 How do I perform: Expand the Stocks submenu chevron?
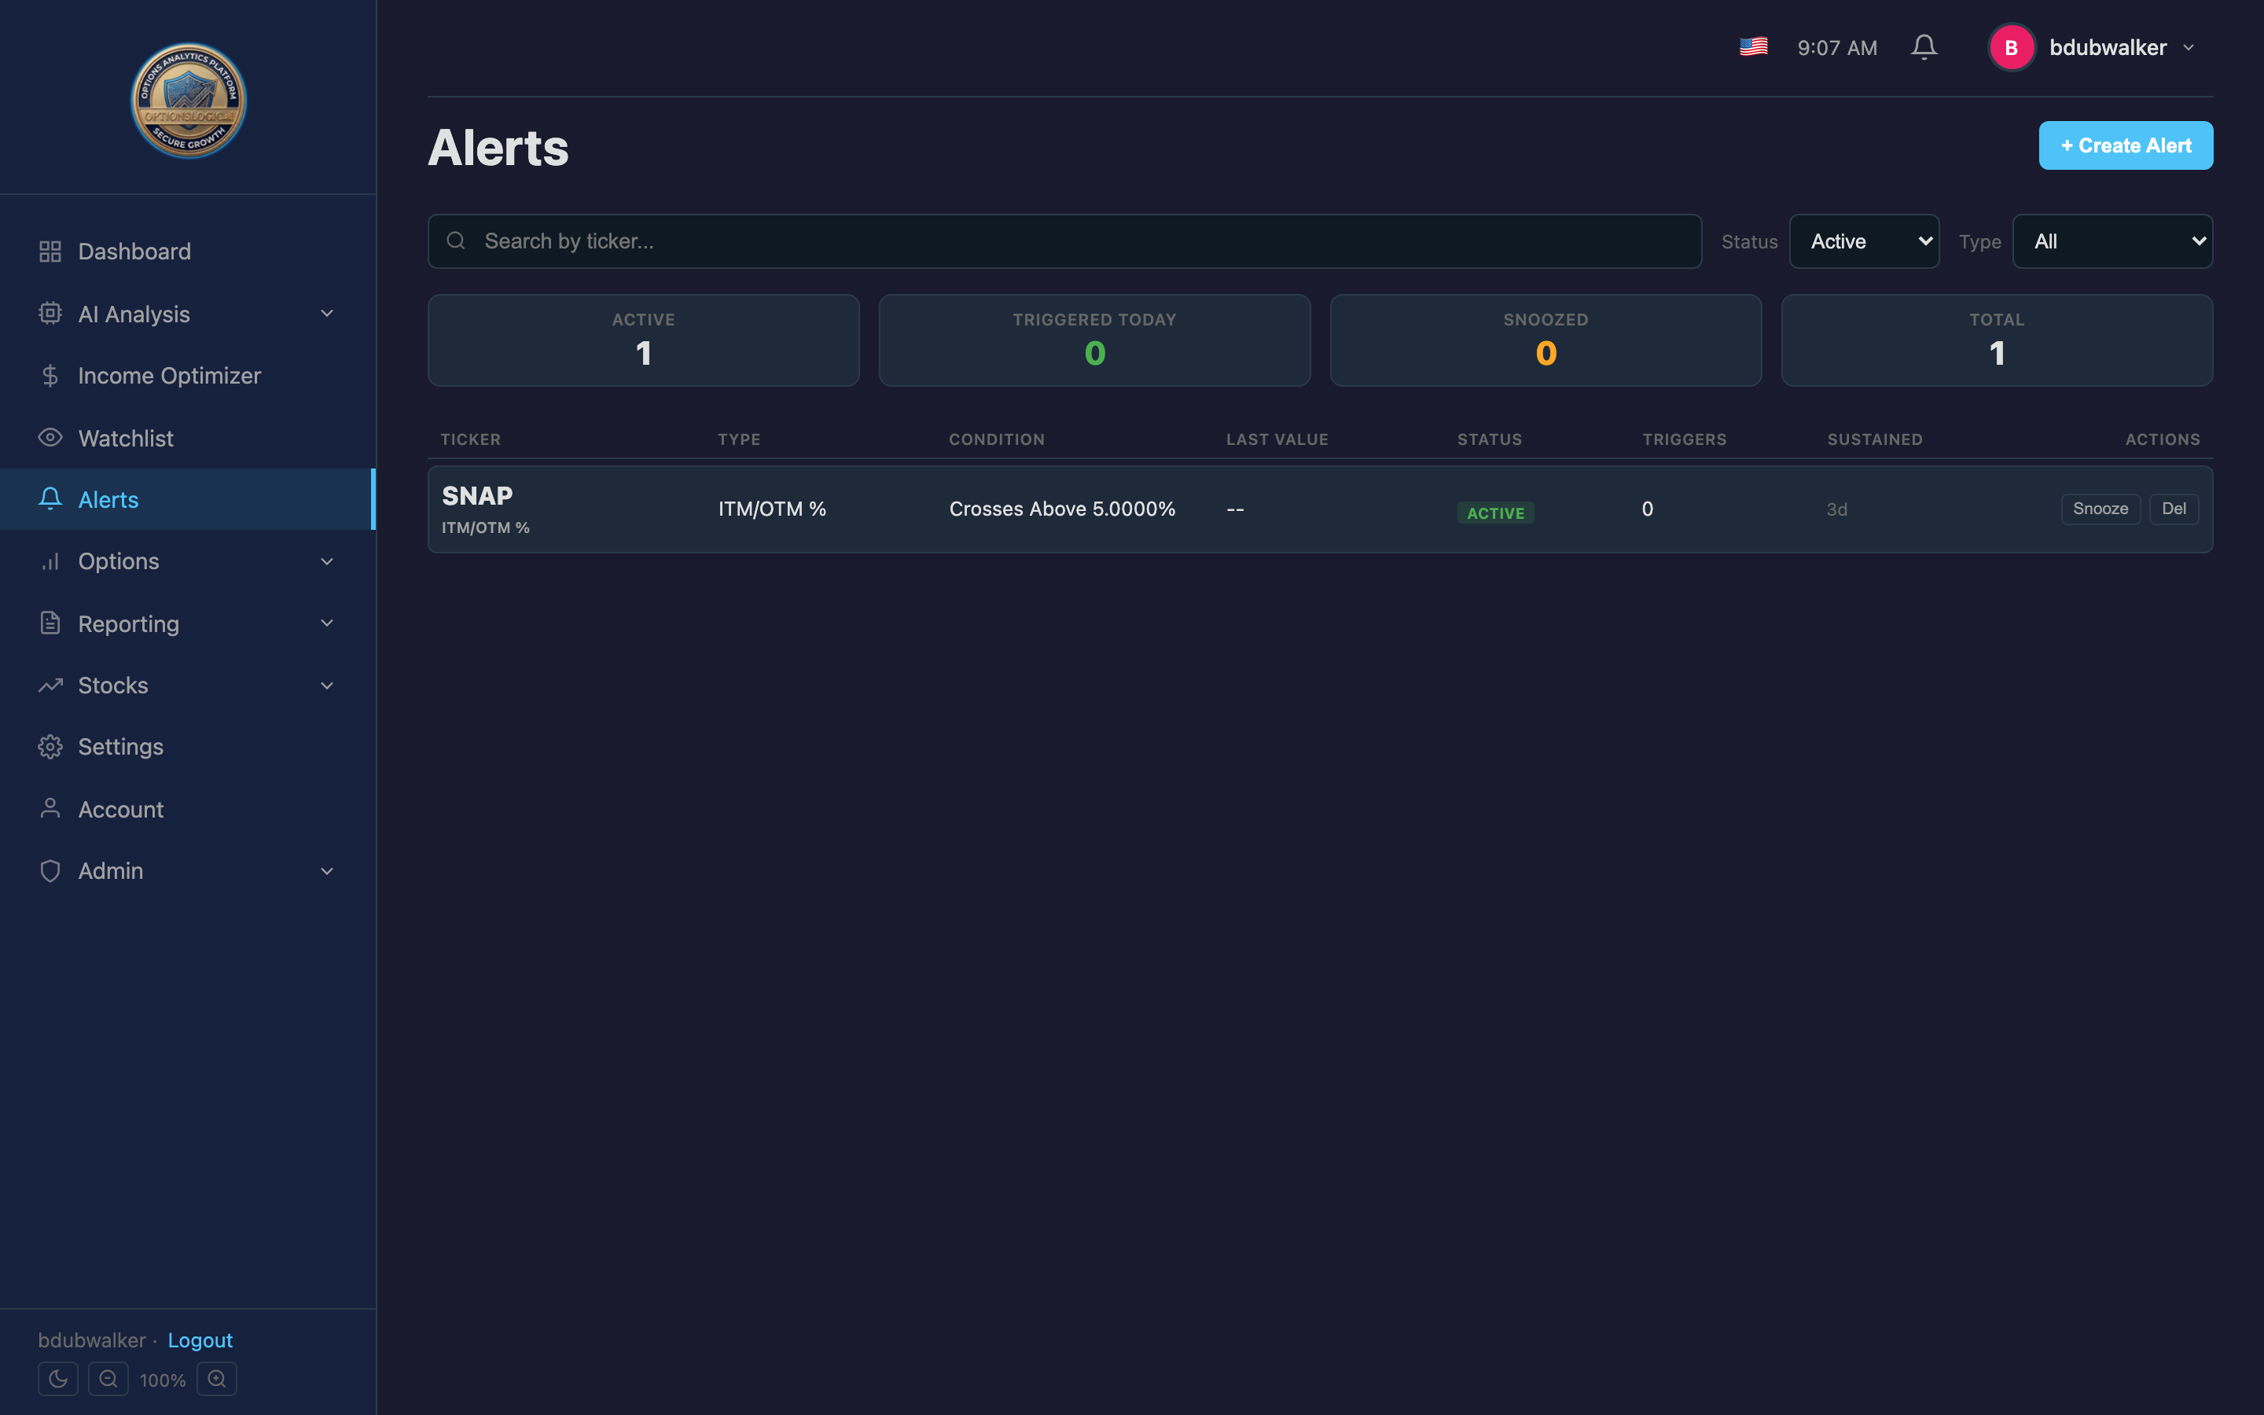click(x=328, y=685)
